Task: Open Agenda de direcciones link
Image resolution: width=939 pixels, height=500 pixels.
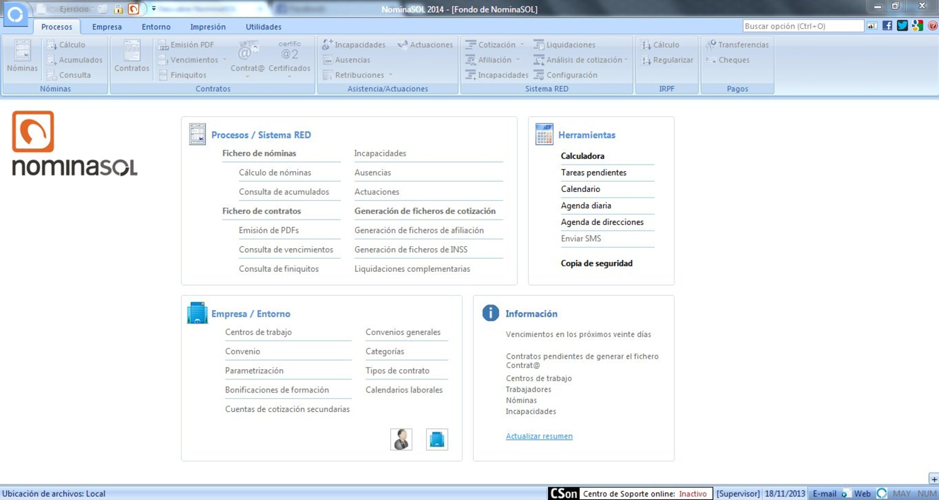Action: coord(602,222)
